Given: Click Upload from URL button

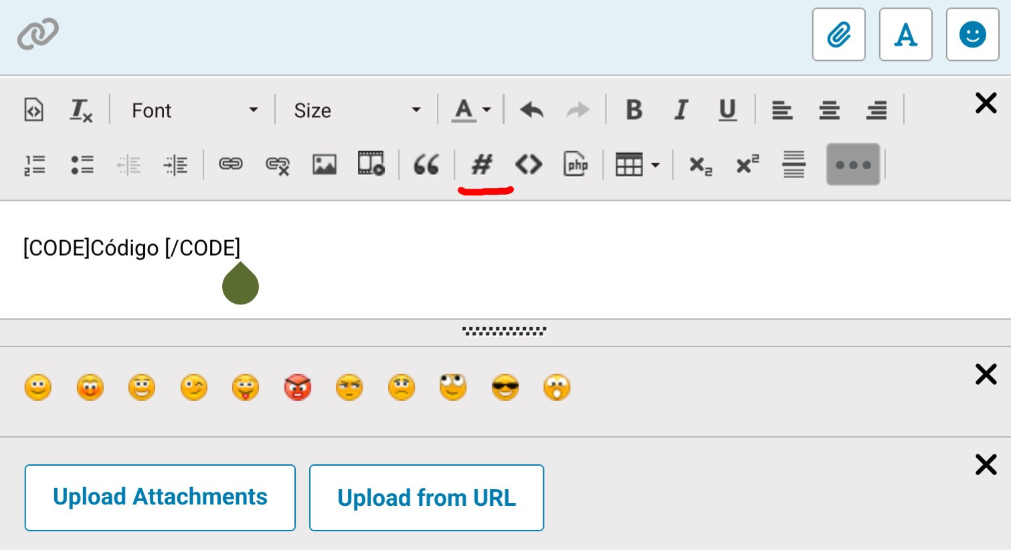Looking at the screenshot, I should click(x=426, y=498).
